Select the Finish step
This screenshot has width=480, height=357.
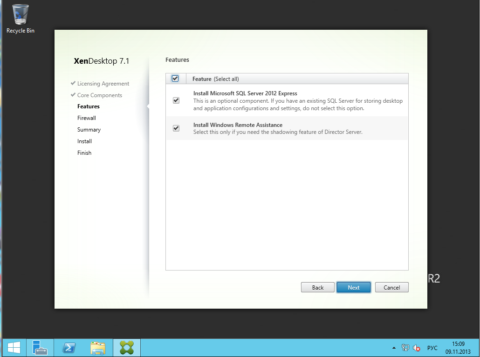84,152
